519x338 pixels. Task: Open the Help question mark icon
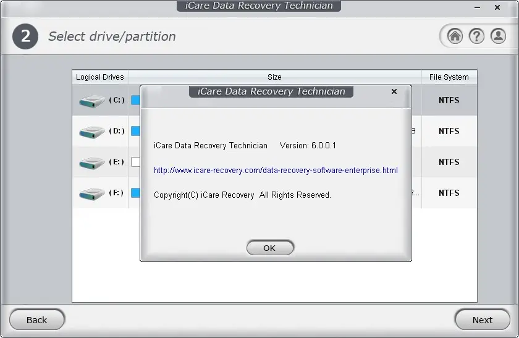tap(476, 36)
